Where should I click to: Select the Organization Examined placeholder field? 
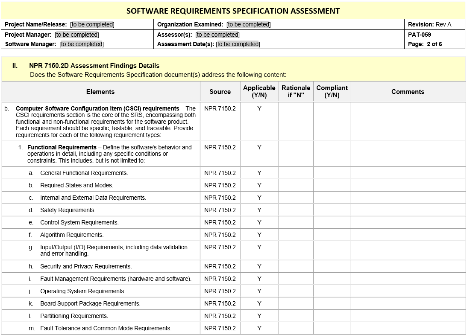click(x=249, y=25)
